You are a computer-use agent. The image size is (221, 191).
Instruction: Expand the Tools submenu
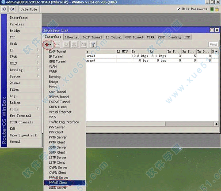tap(38, 109)
